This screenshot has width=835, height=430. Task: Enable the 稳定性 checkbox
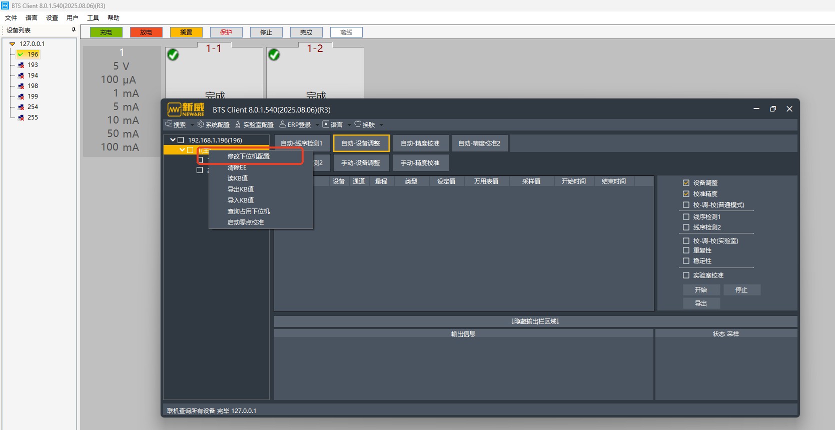point(686,260)
